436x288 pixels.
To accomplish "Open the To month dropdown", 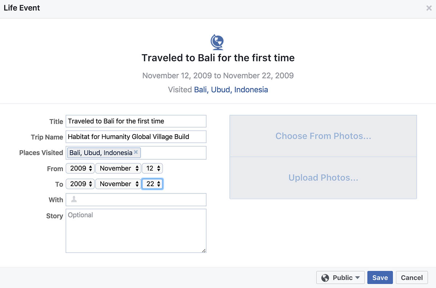I will pos(118,184).
